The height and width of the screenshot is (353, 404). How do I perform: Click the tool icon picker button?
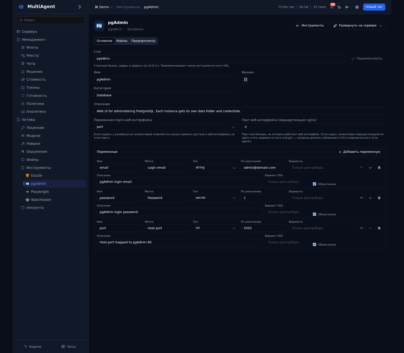pyautogui.click(x=246, y=79)
